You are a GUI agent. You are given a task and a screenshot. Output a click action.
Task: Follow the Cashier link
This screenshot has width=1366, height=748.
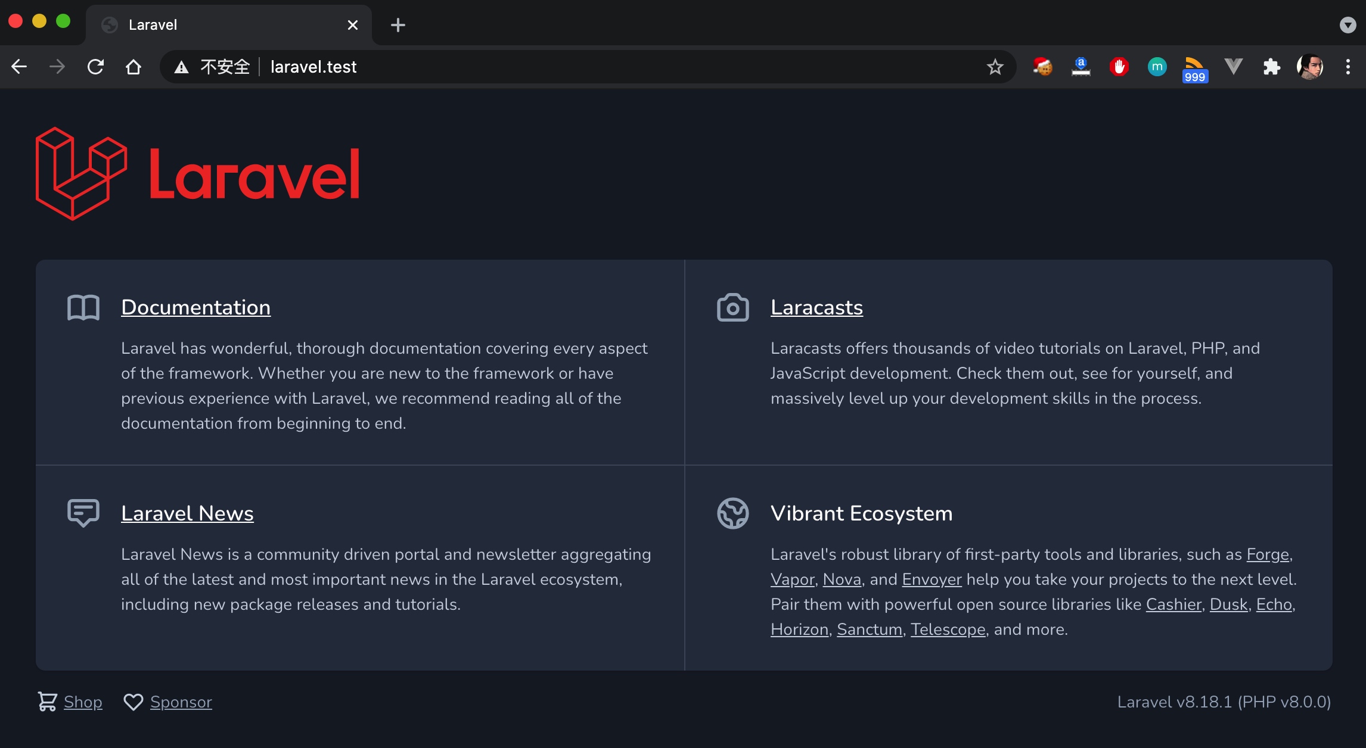1173,604
